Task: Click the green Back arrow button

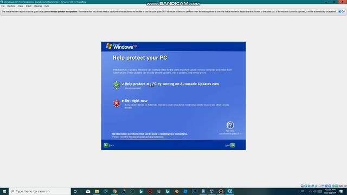Action: pos(106,145)
